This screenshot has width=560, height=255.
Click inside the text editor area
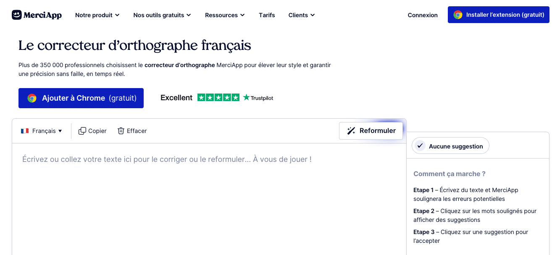click(x=209, y=199)
